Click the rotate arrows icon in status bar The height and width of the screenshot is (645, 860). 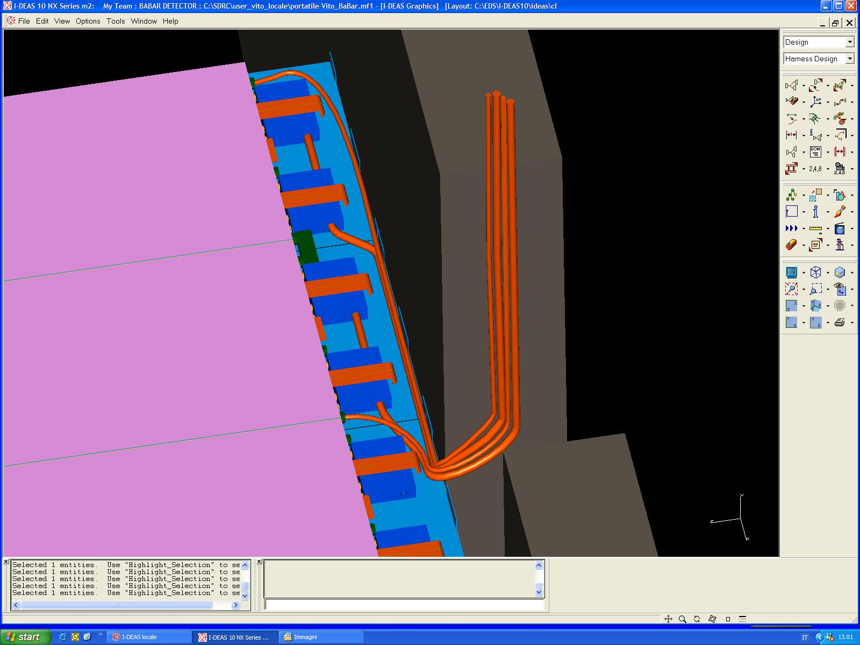697,619
